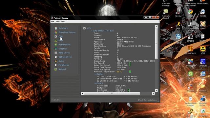
Task: Go to the Optical Drives section
Action: click(x=65, y=57)
